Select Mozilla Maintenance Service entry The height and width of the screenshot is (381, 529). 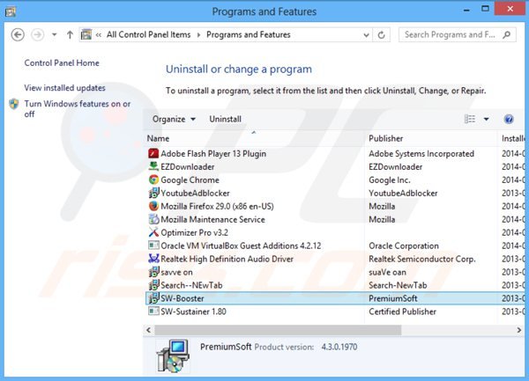(212, 219)
